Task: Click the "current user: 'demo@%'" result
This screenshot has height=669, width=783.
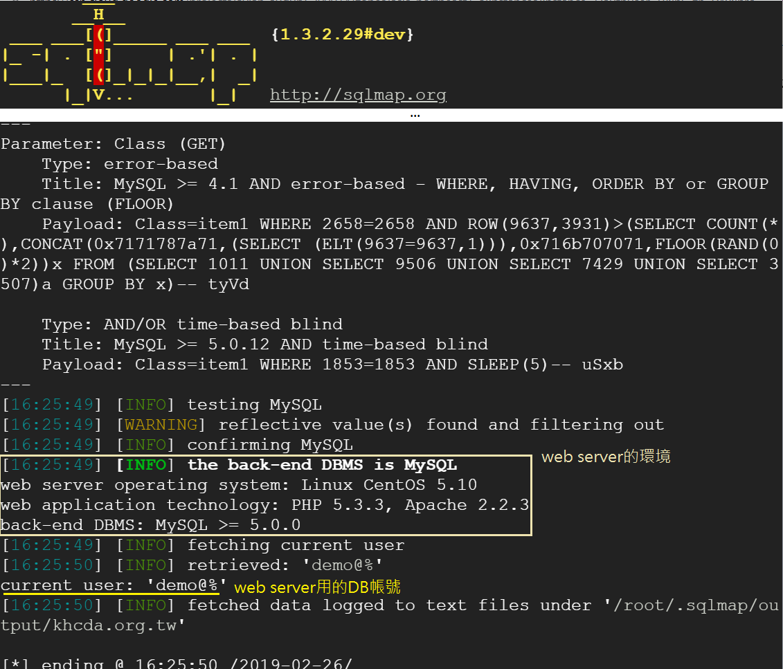Action: tap(114, 585)
